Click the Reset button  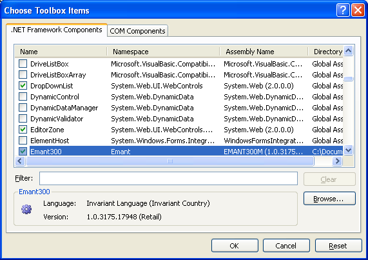tap(338, 246)
